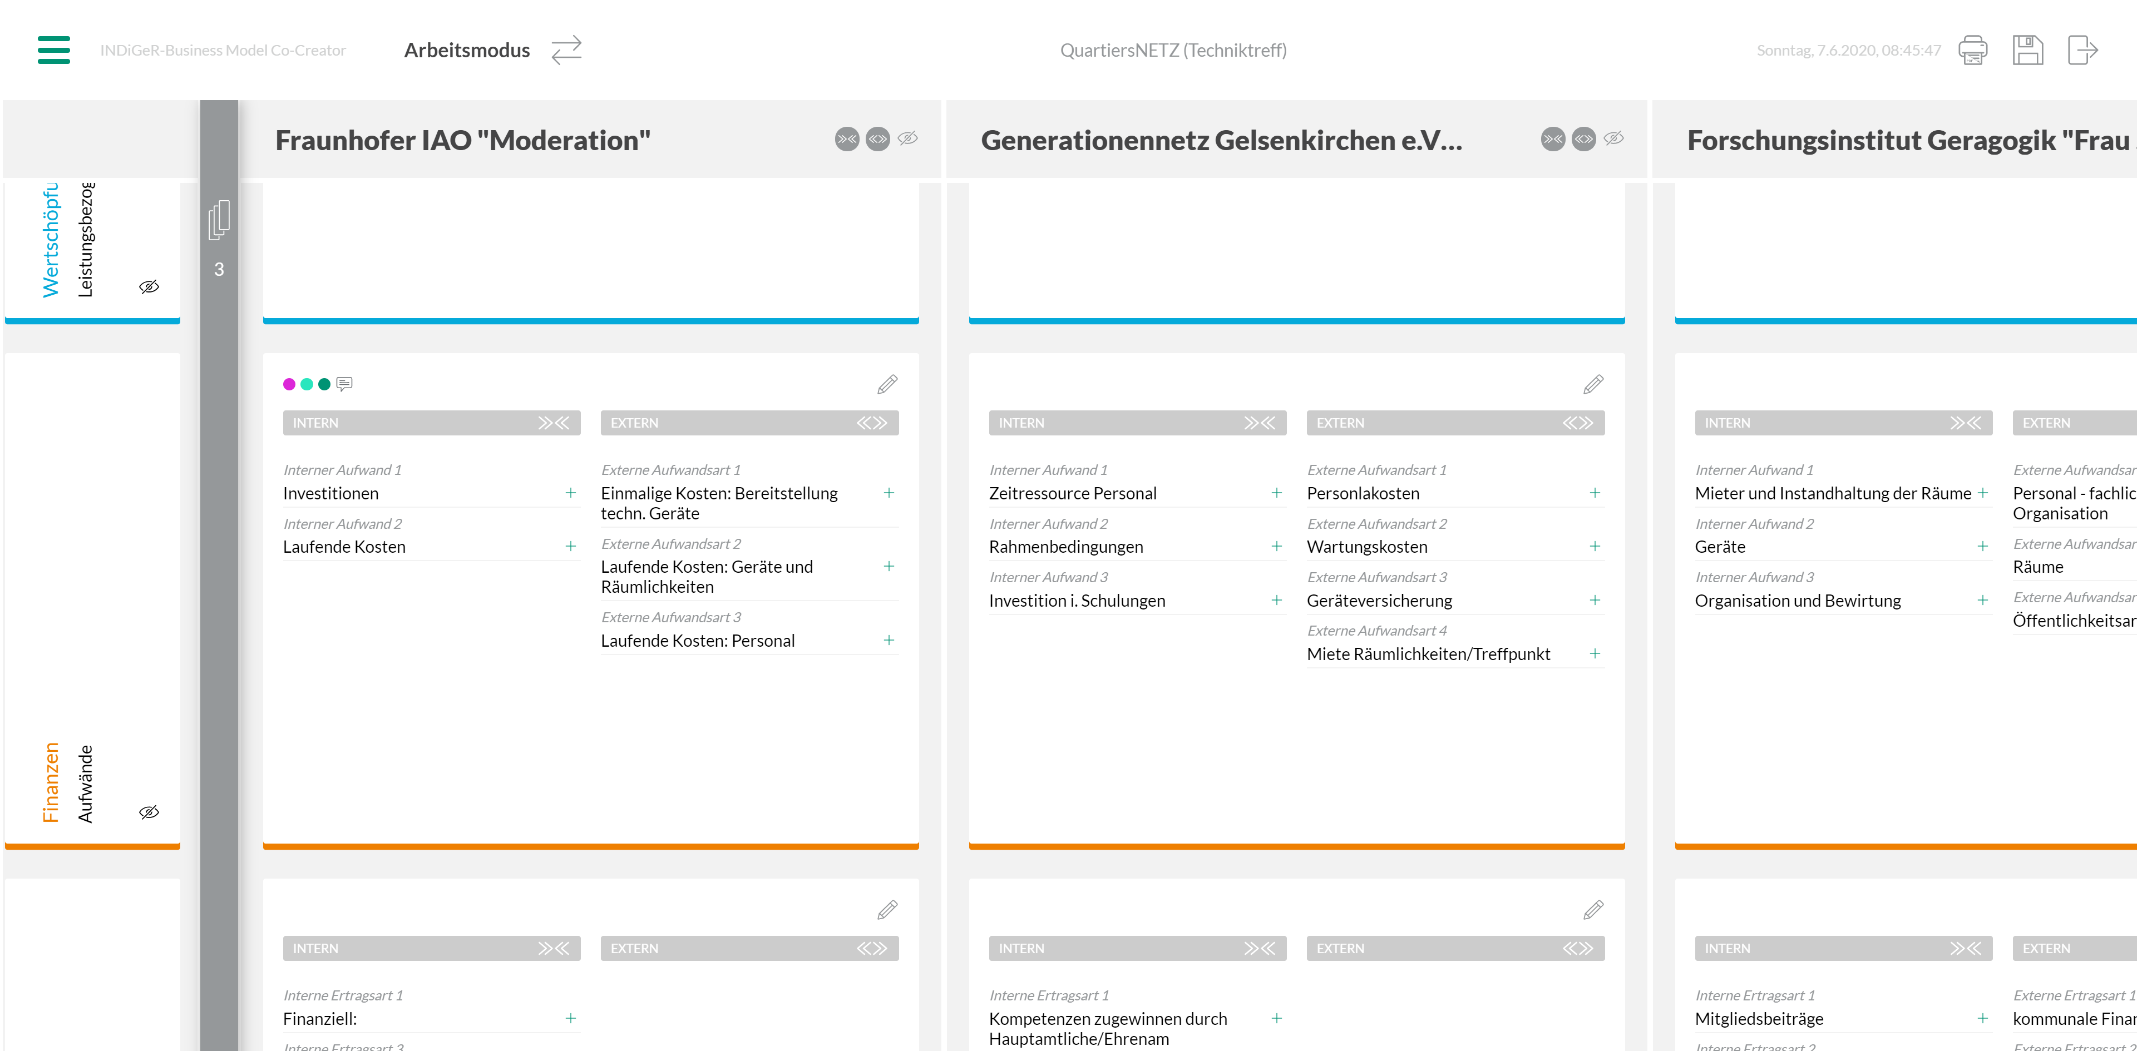Select the Finanzen Aufwände row label
Viewport: 2137px width, 1051px height.
pos(68,782)
